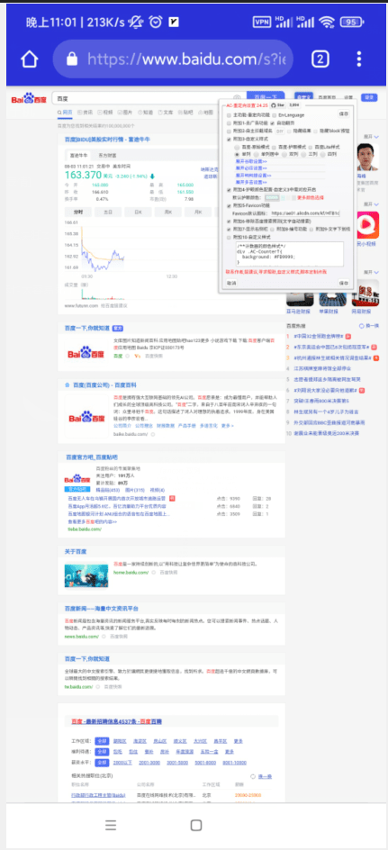This screenshot has width=388, height=850.
Task: Click the Wi-Fi status icon
Action: [x=326, y=23]
